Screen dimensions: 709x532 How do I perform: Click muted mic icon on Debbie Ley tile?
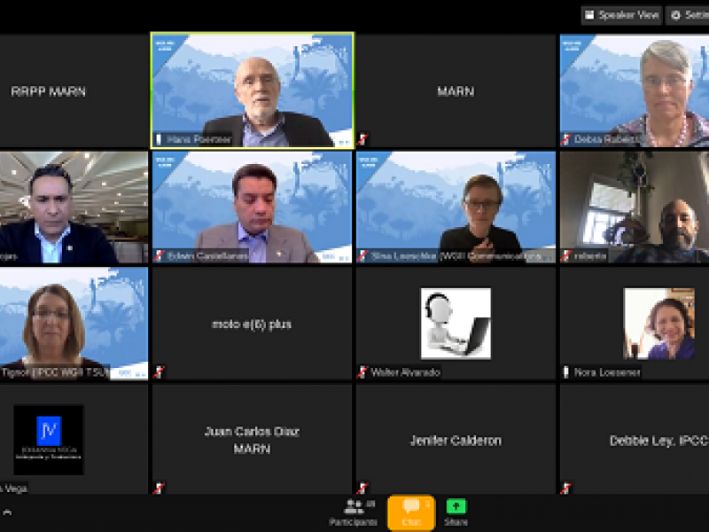pos(566,489)
